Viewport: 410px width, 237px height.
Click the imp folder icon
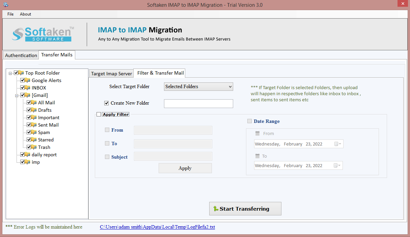[27, 162]
